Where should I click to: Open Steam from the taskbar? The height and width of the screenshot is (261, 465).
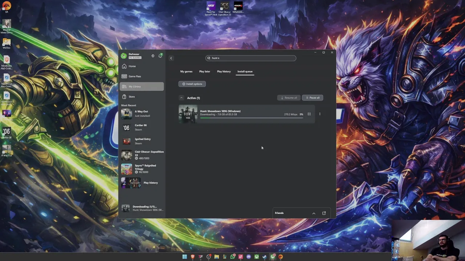tap(264, 257)
